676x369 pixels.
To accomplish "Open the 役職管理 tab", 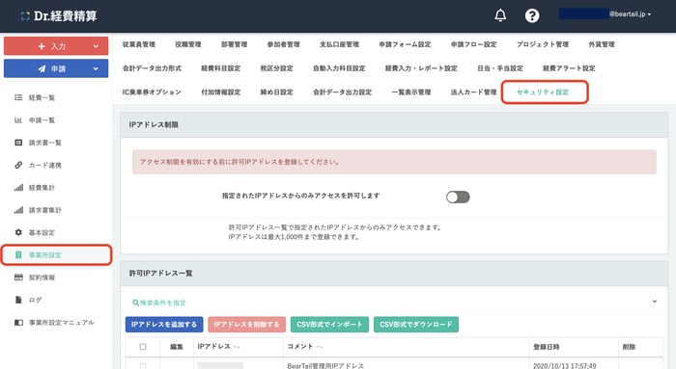I will 188,44.
